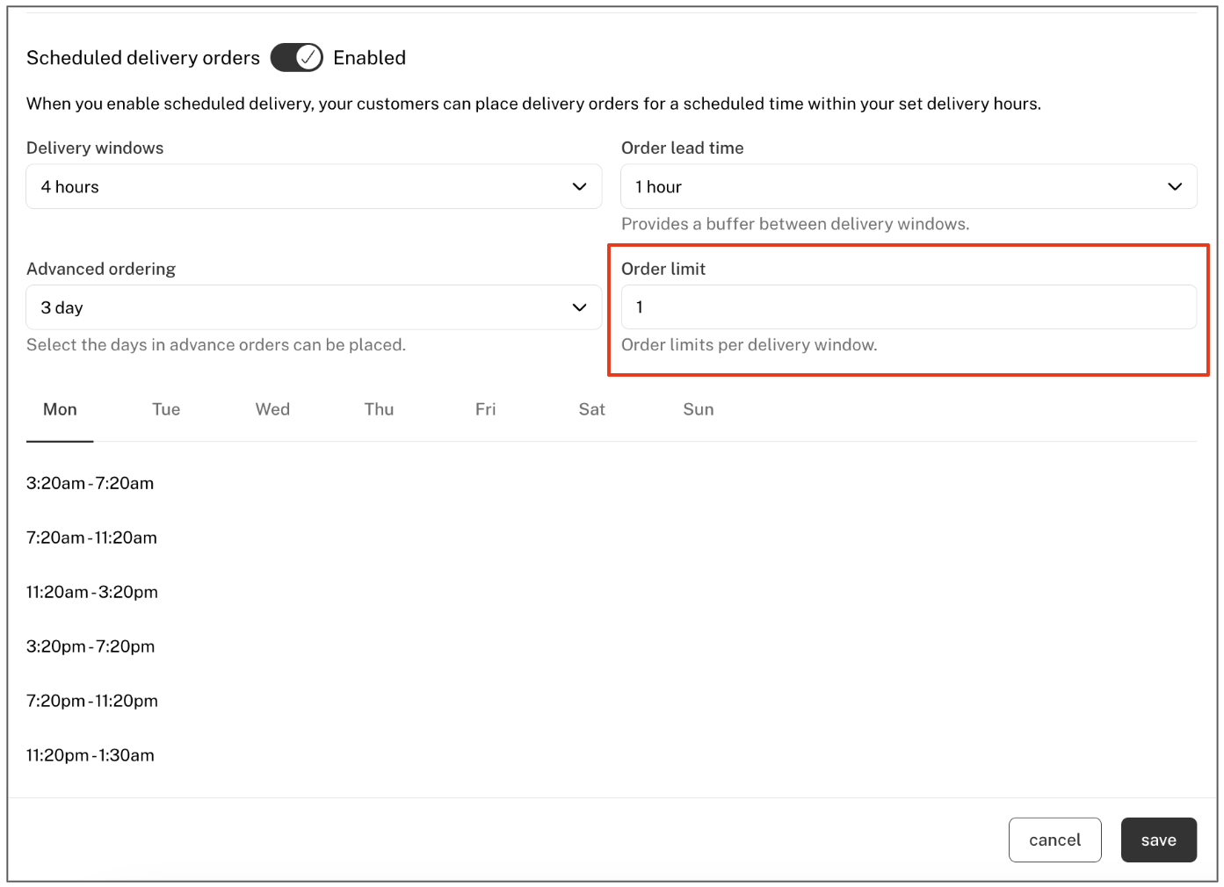1224x887 pixels.
Task: Click the save button
Action: 1158,840
